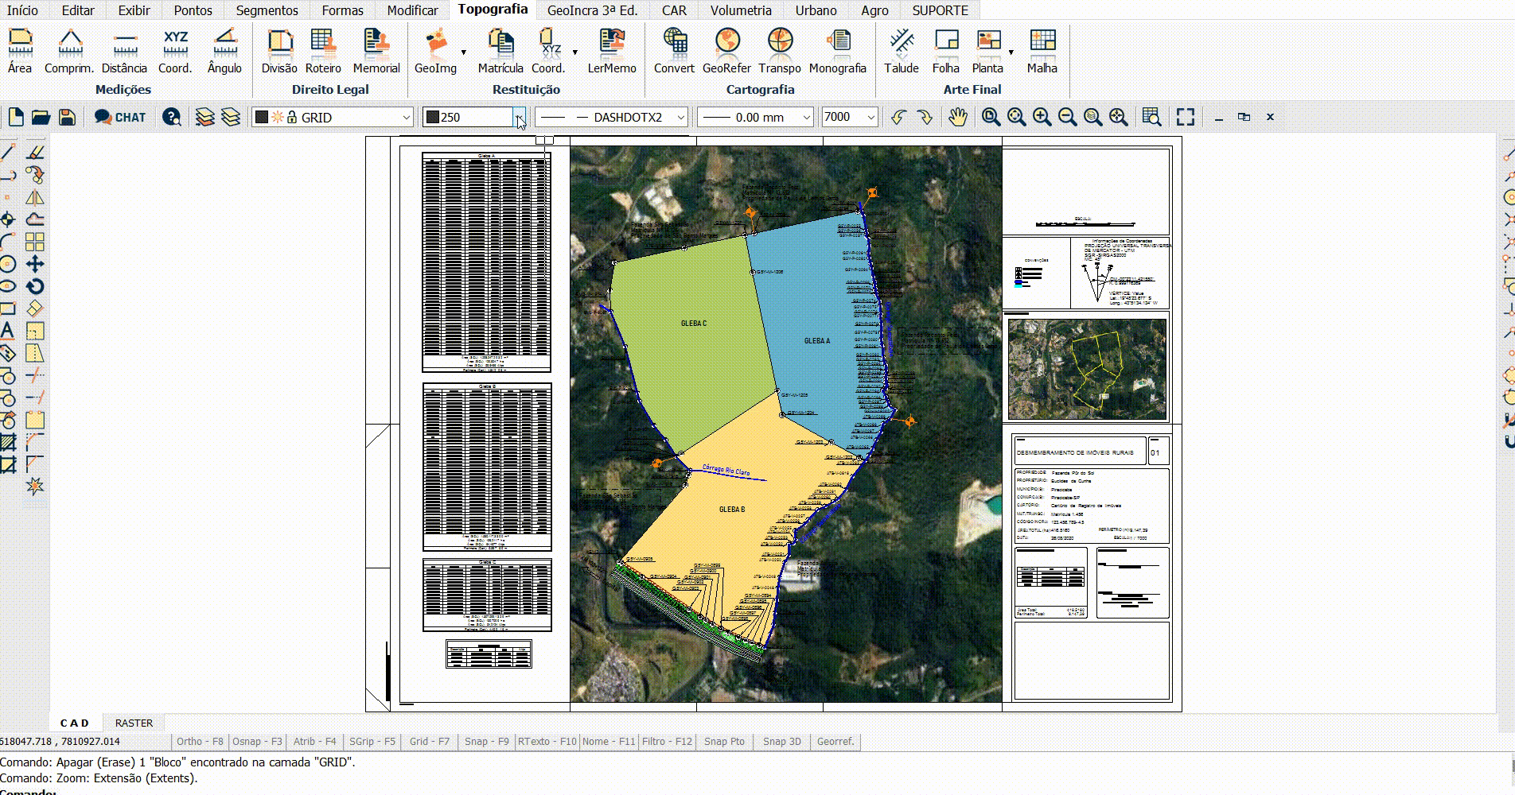The image size is (1515, 795).
Task: Click the Georref. status button
Action: pos(835,742)
